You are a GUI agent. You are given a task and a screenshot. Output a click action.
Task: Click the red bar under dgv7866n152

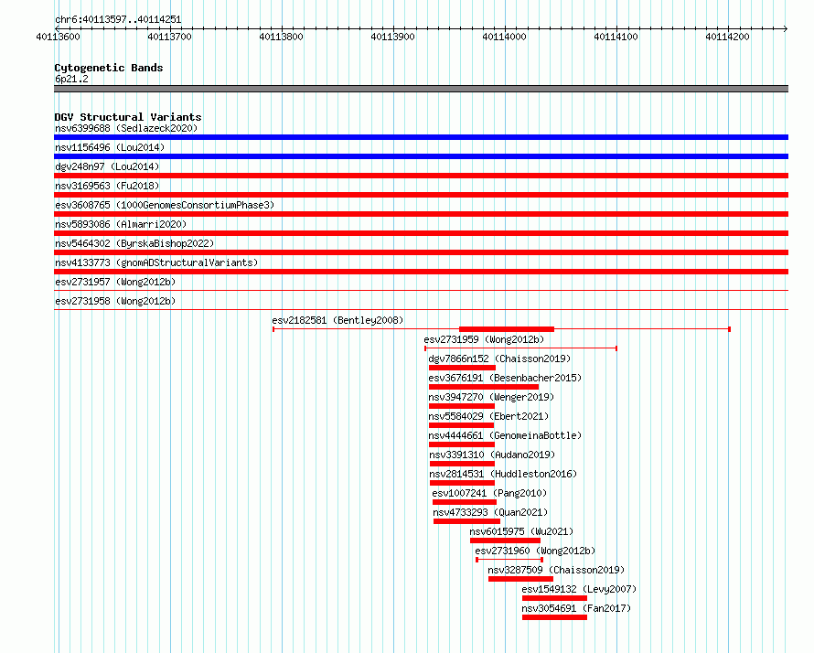(462, 368)
